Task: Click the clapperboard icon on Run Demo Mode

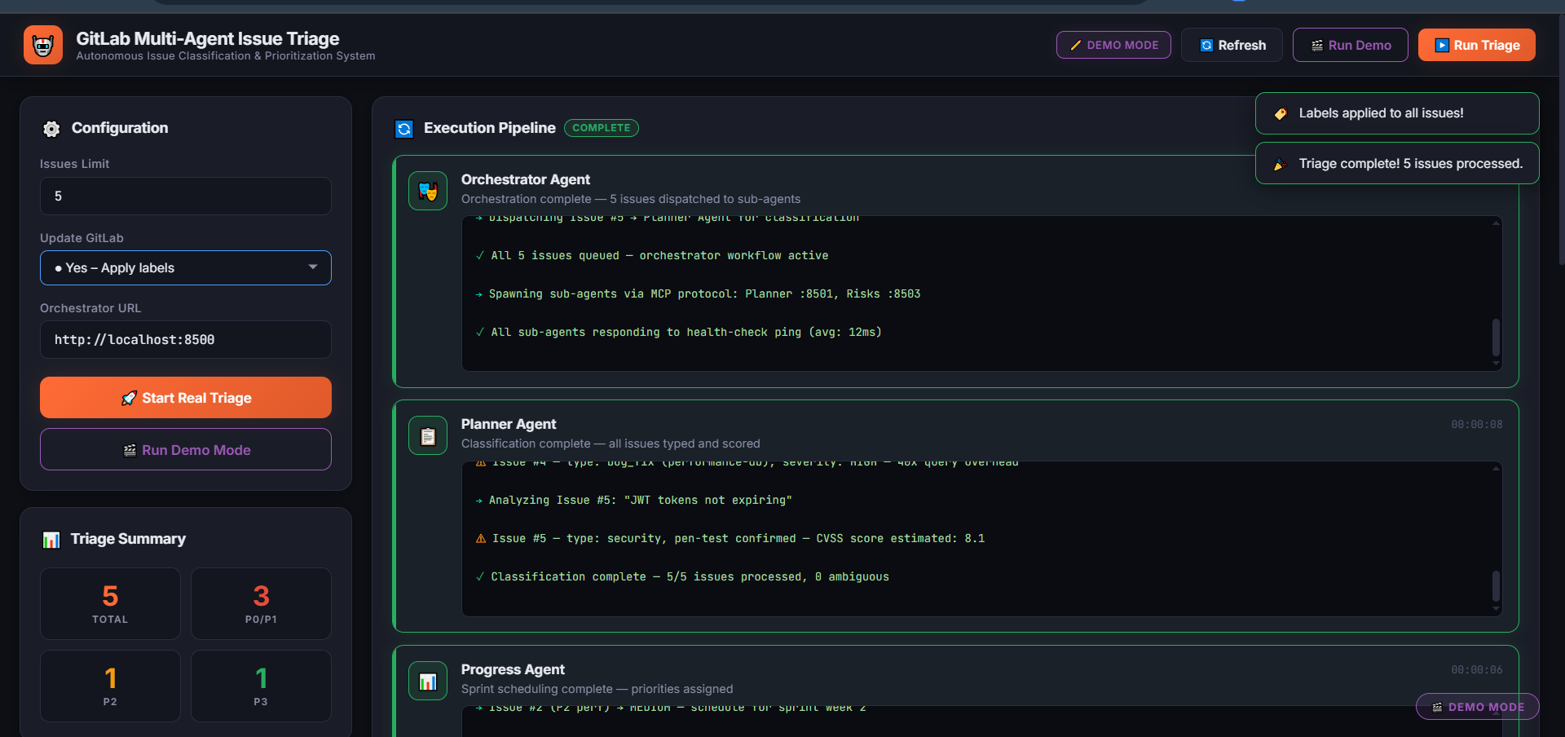Action: tap(130, 450)
